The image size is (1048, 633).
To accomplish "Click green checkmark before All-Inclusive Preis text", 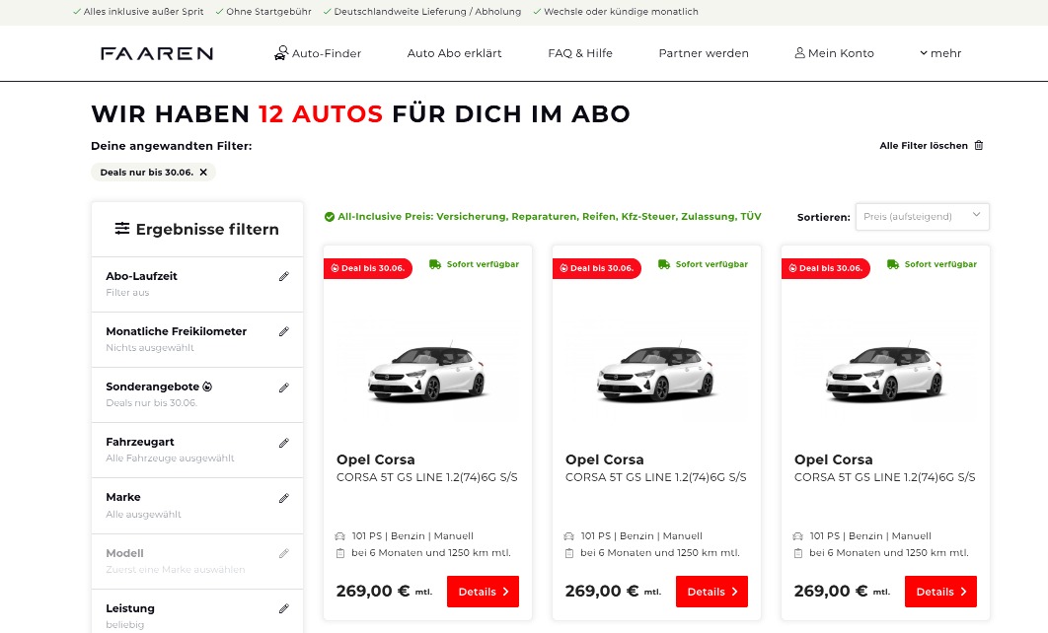I will coord(330,216).
